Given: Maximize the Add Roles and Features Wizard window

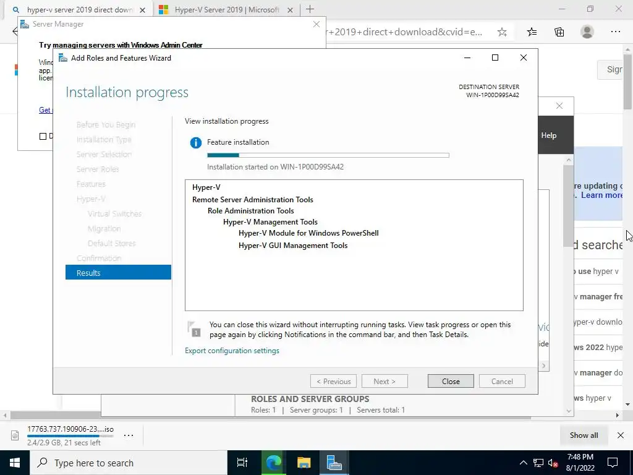Looking at the screenshot, I should click(495, 58).
